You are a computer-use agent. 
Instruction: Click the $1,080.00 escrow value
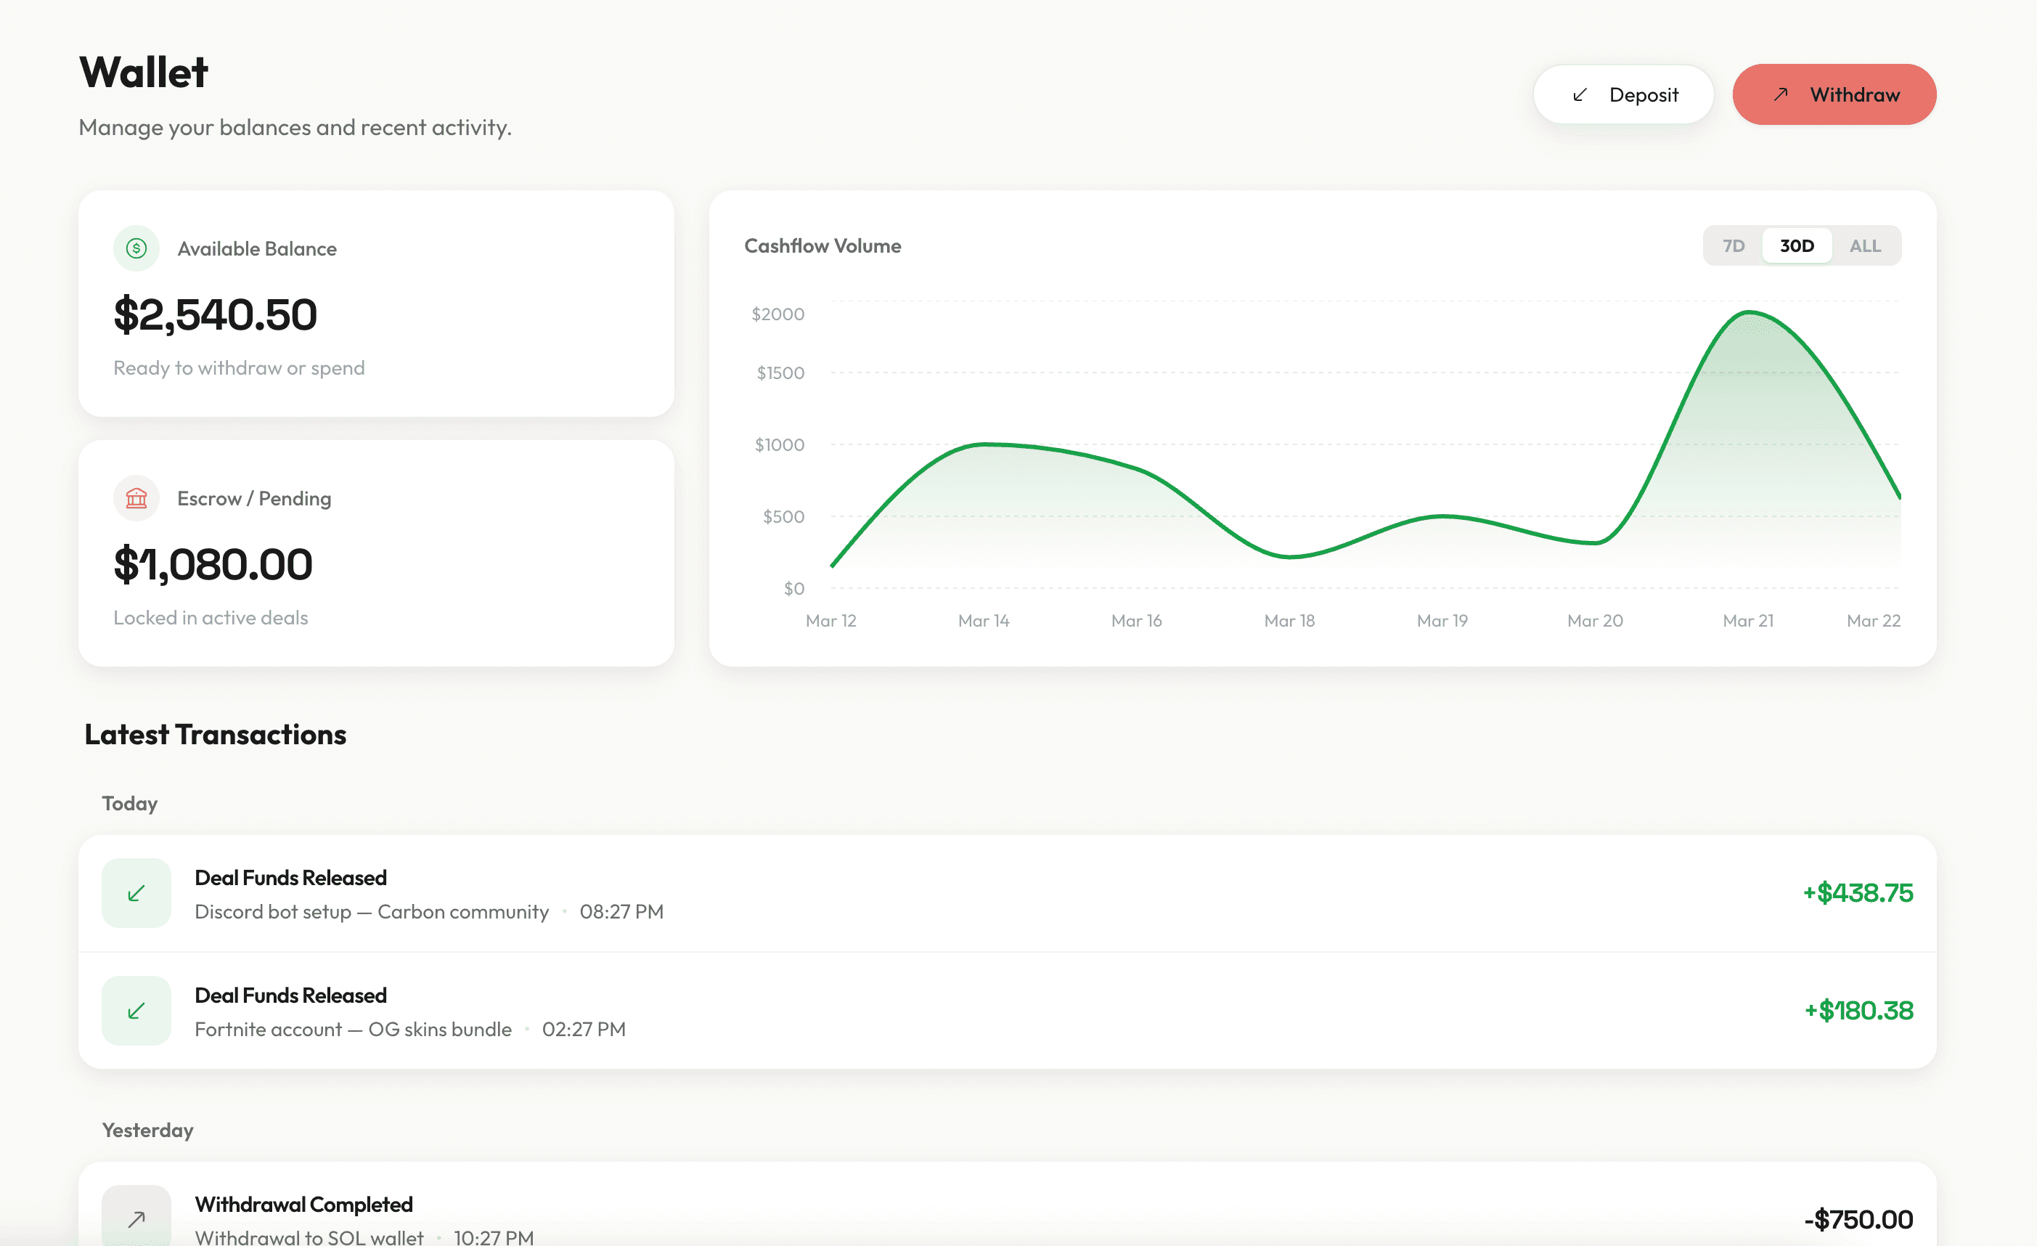click(213, 565)
